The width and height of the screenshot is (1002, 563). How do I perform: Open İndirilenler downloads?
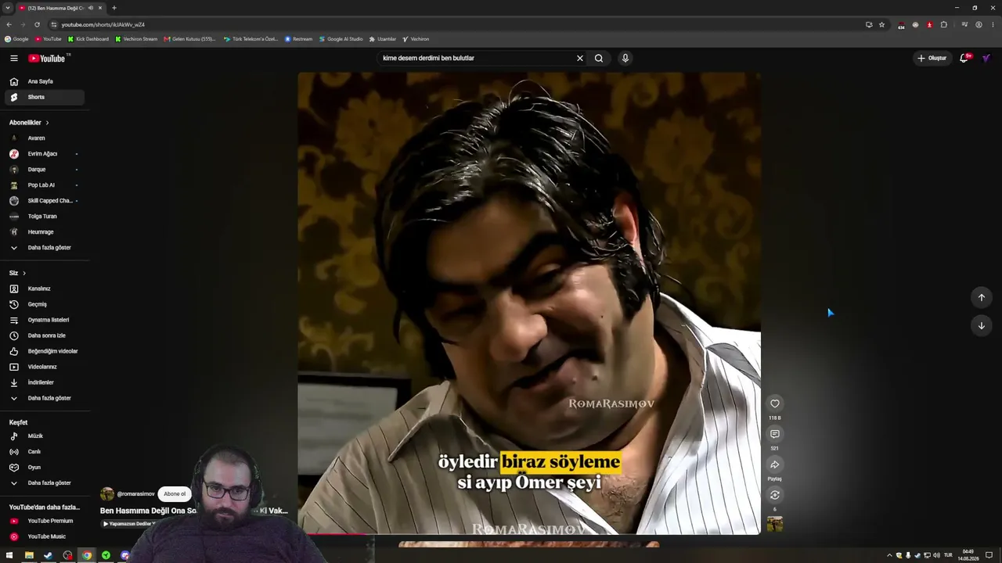tap(45, 382)
